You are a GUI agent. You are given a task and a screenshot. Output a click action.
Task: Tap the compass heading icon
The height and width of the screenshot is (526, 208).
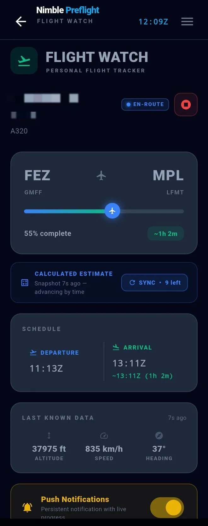(159, 436)
